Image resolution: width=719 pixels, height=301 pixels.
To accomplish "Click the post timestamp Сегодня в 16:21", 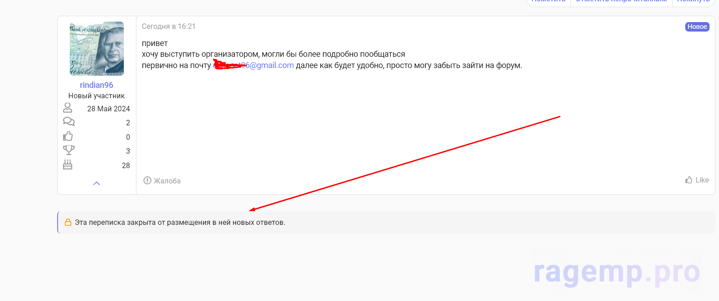I will point(168,27).
